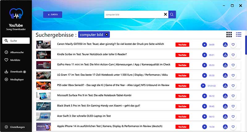
Task: Switch results to grid view
Action: tap(229, 34)
